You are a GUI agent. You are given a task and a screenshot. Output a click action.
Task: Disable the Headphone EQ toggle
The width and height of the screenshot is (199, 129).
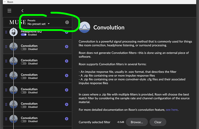pos(24,34)
